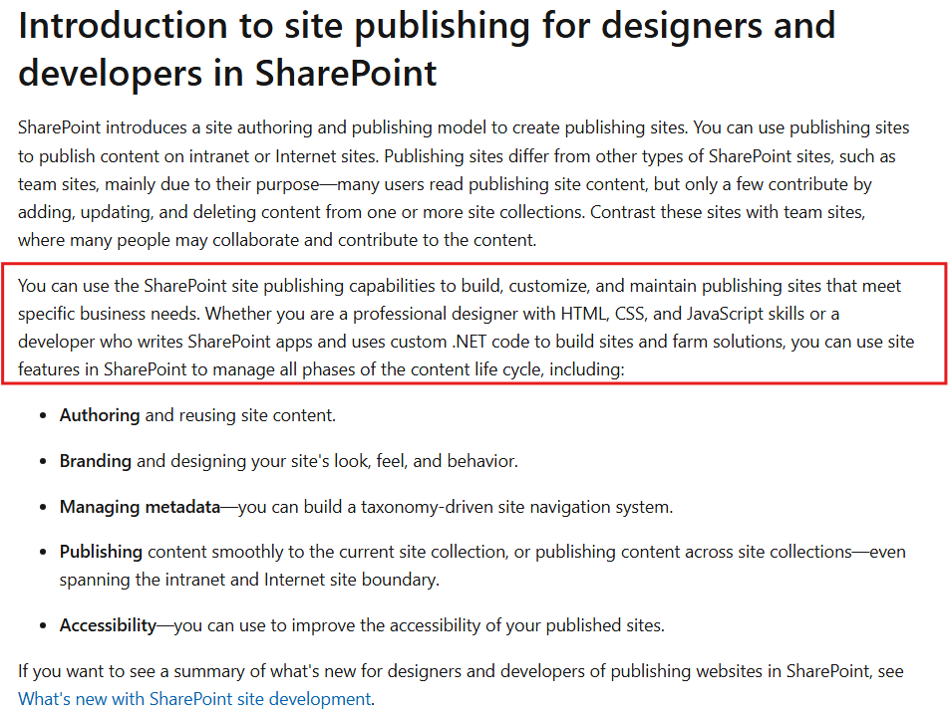Click the bold word 'Authoring' in the list

pos(100,415)
